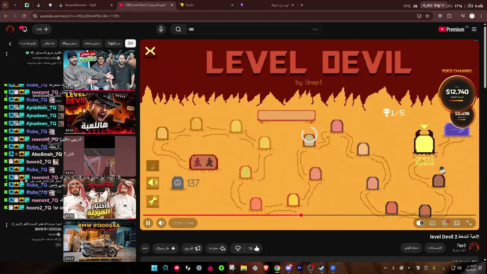Enter full screen on the video
The width and height of the screenshot is (487, 274).
469,223
